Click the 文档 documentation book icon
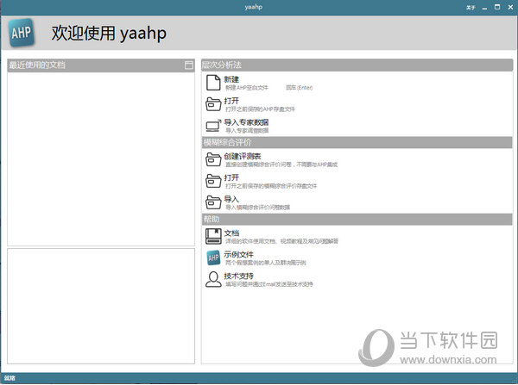Image resolution: width=518 pixels, height=385 pixels. [213, 236]
